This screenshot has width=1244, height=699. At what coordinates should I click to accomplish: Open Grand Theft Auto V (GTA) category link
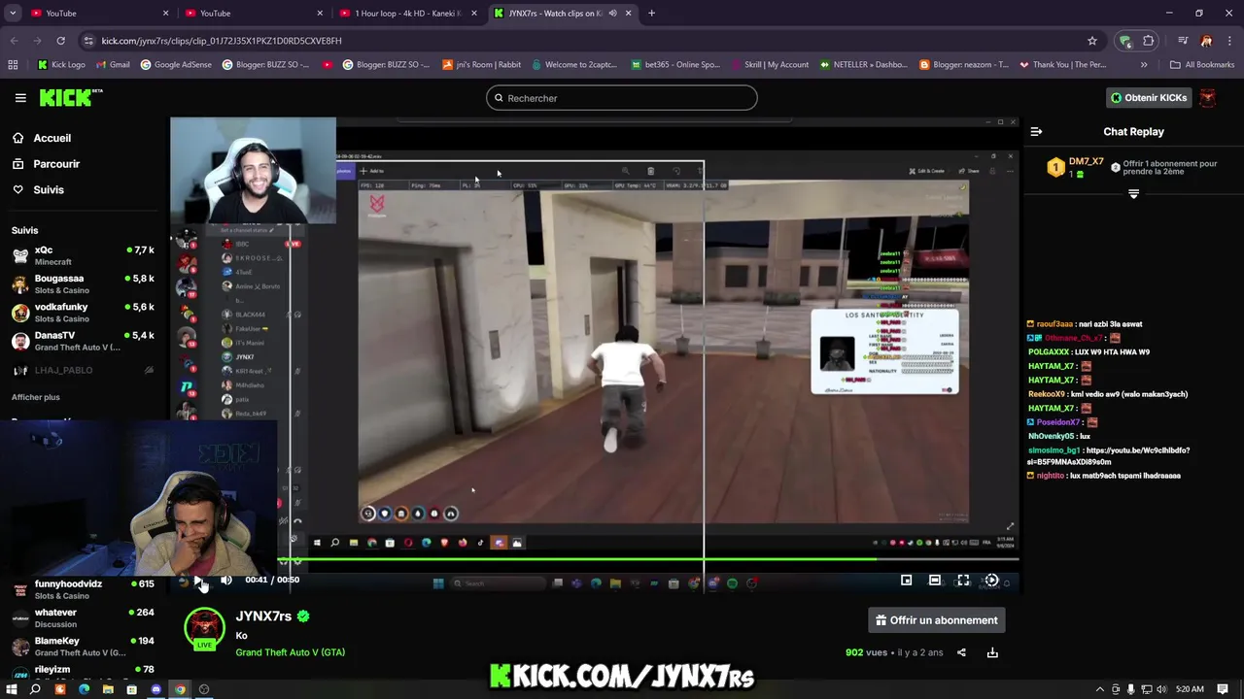pos(290,652)
